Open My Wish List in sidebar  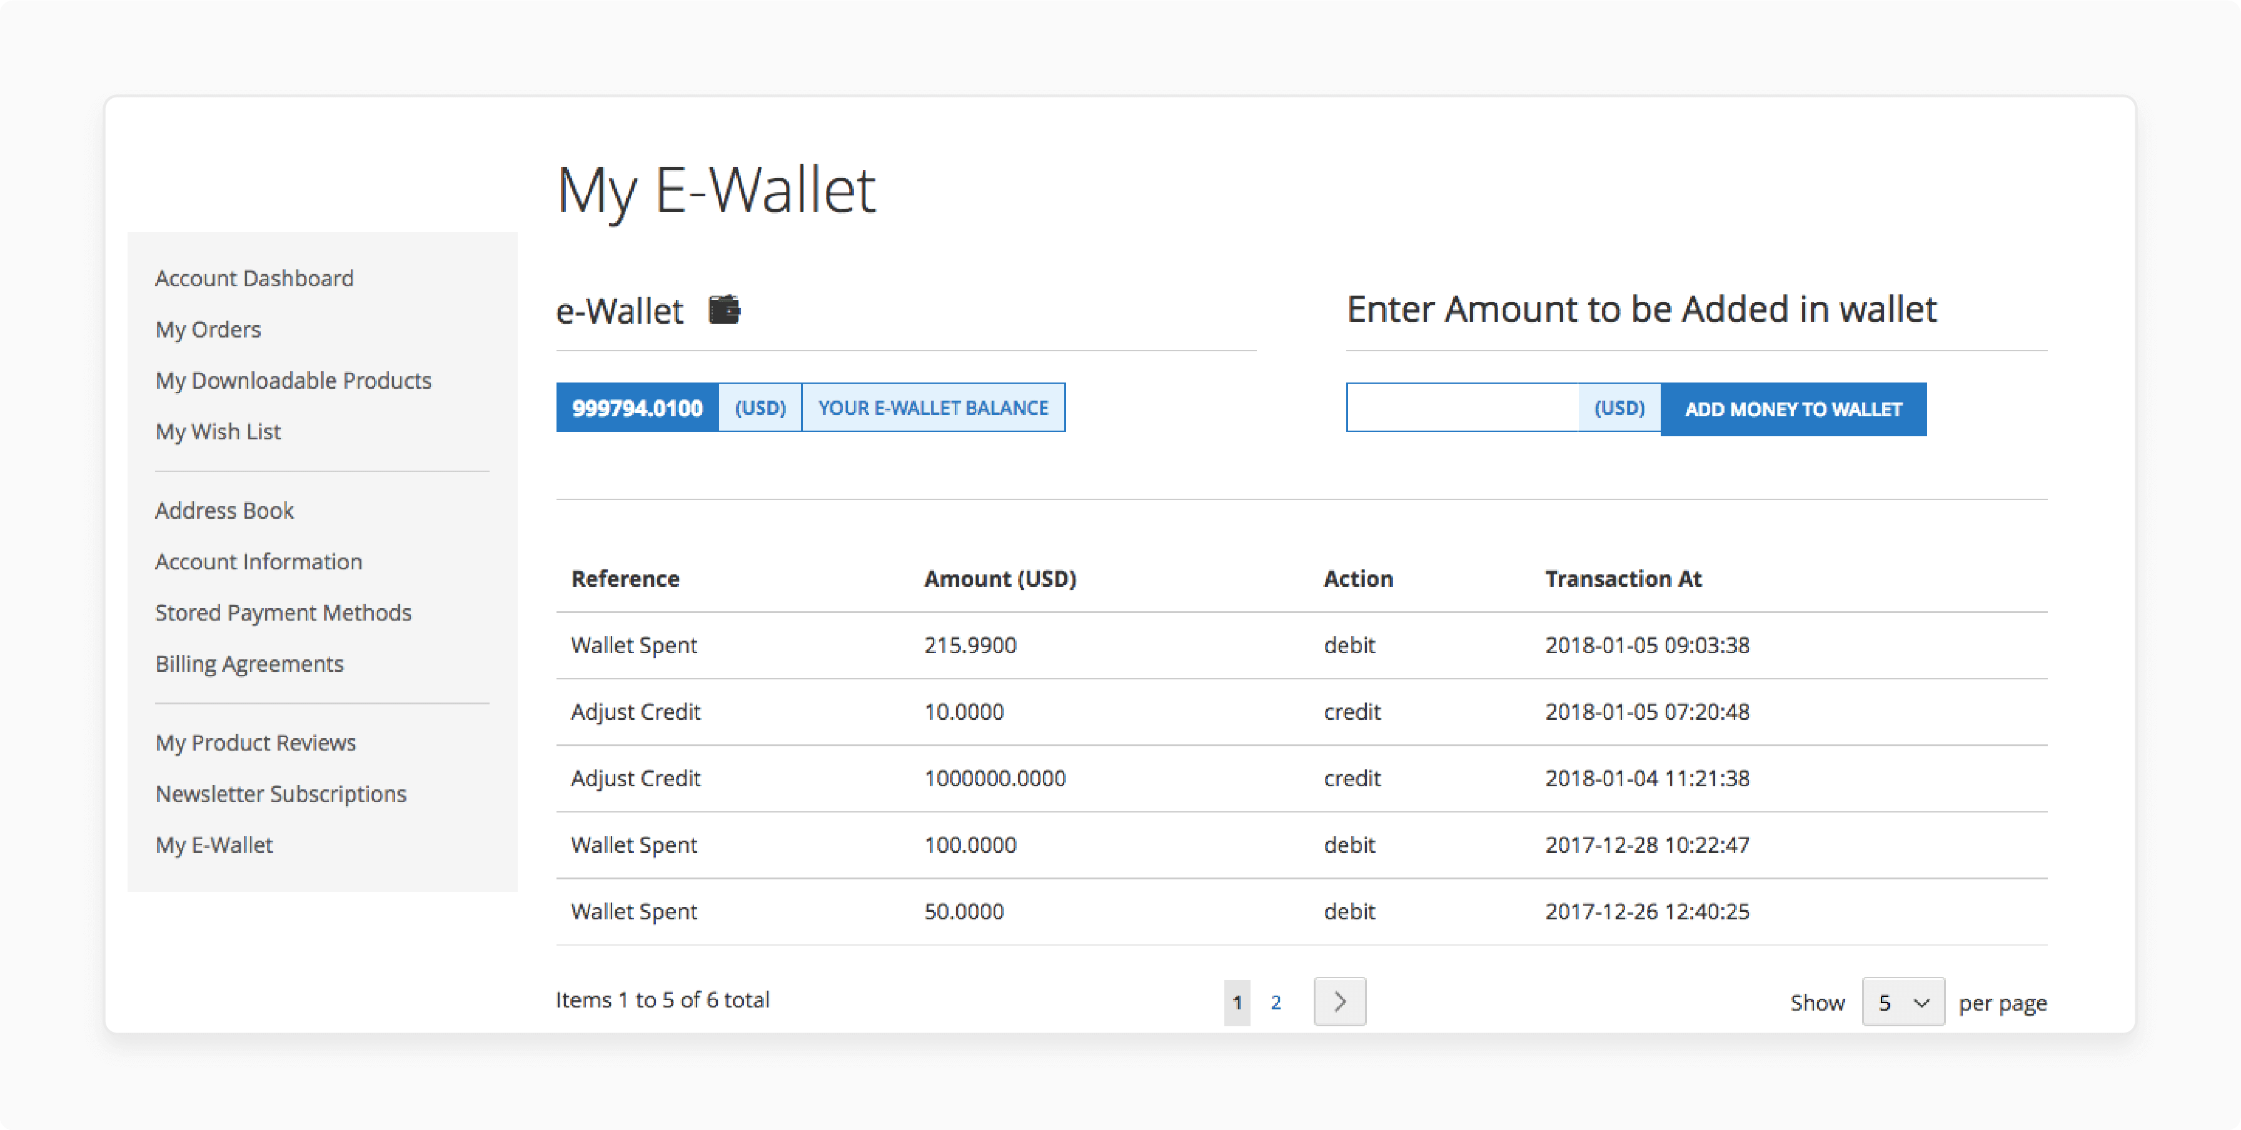[218, 432]
